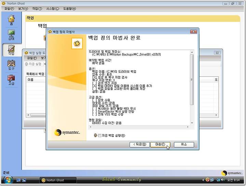
Task: Open the 홈 (Home) sidebar icon
Action: 11,20
